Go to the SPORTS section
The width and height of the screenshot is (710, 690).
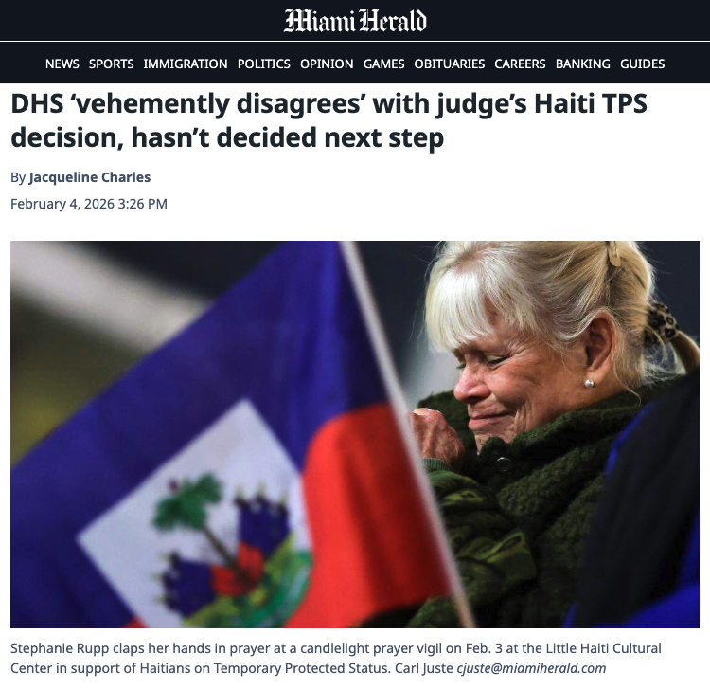tap(112, 64)
